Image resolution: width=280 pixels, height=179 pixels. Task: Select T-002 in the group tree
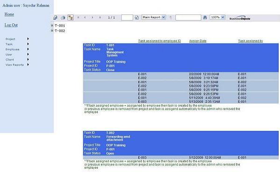tap(60, 31)
